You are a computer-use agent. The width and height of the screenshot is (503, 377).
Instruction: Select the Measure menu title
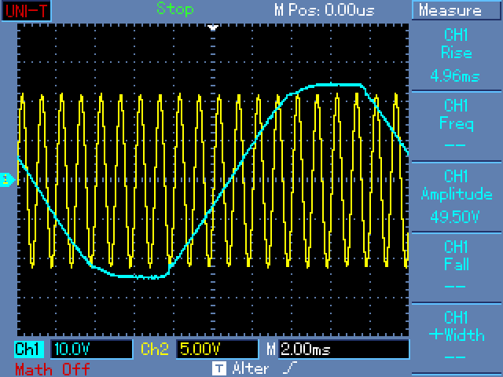click(457, 10)
